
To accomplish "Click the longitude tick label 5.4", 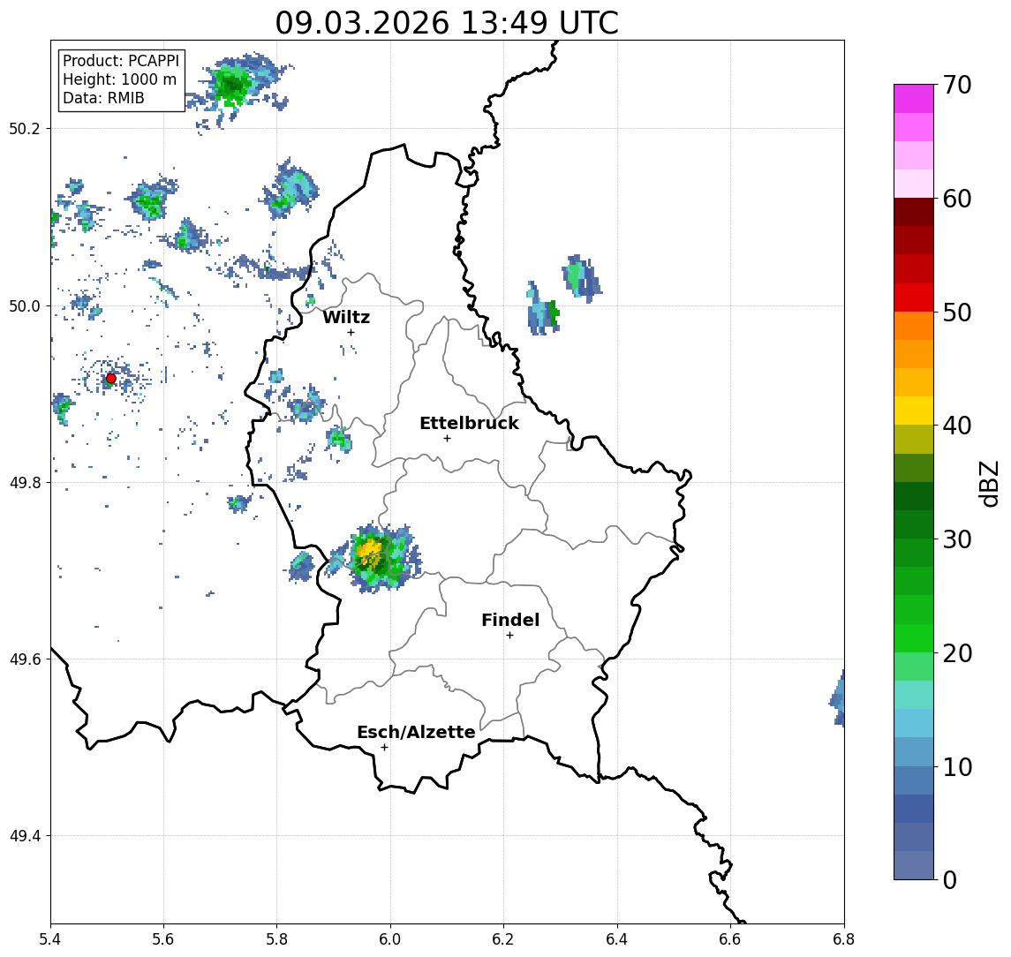I will [x=50, y=939].
